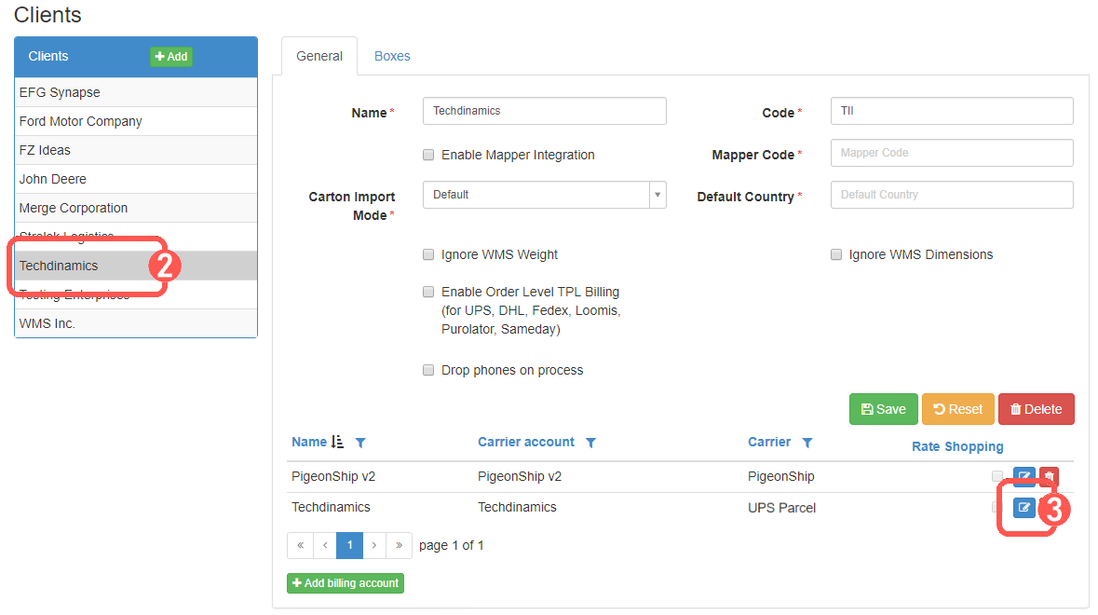
Task: Focus the Name input field
Action: pos(544,111)
